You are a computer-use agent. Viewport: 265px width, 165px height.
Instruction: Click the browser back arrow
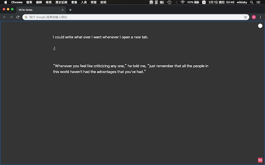(x=5, y=17)
